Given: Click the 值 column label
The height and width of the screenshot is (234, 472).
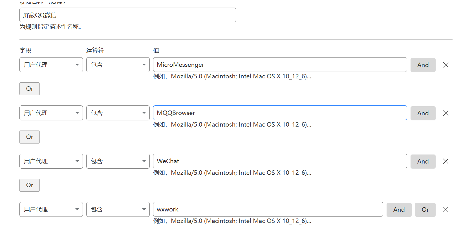Looking at the screenshot, I should coord(156,50).
